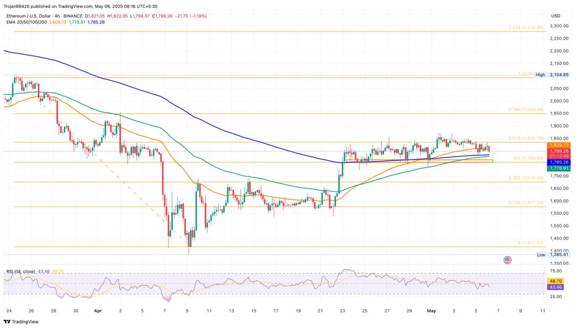576x328 pixels.
Task: Click the TradingView logo icon
Action: click(6, 322)
